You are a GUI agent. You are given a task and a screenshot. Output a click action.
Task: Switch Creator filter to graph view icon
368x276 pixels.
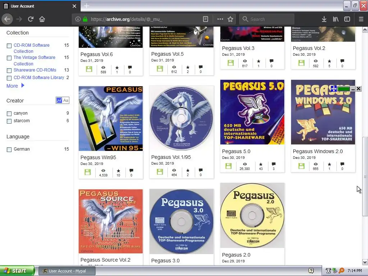(x=59, y=101)
